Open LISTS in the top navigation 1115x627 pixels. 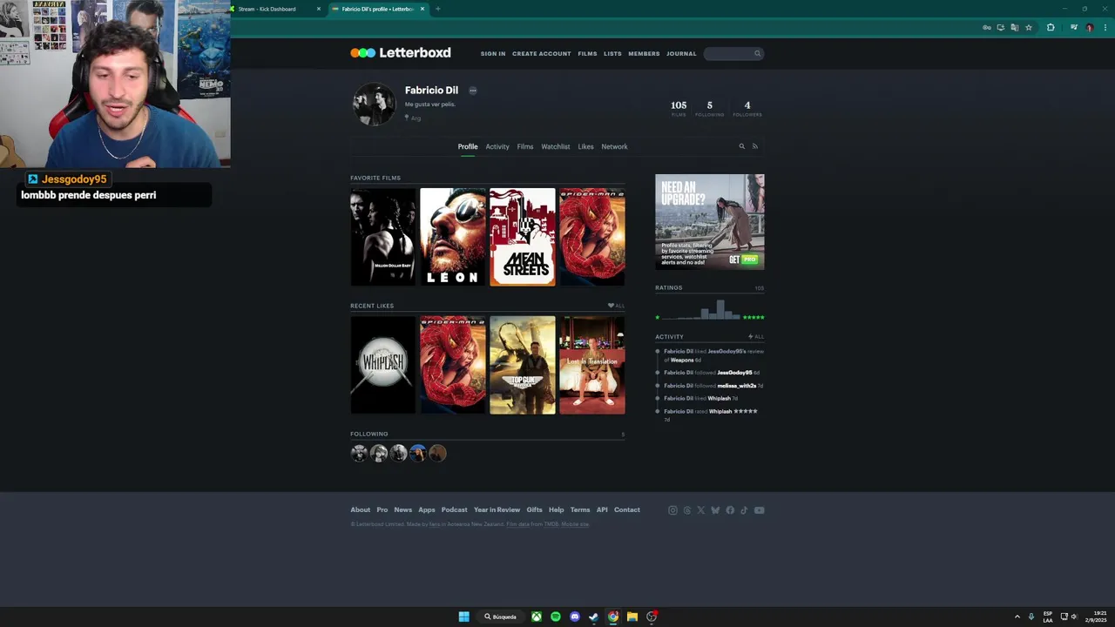612,54
